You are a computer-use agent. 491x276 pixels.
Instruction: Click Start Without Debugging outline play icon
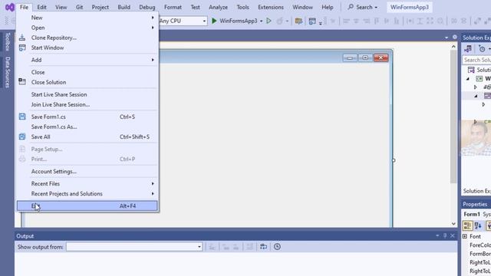[x=269, y=21]
